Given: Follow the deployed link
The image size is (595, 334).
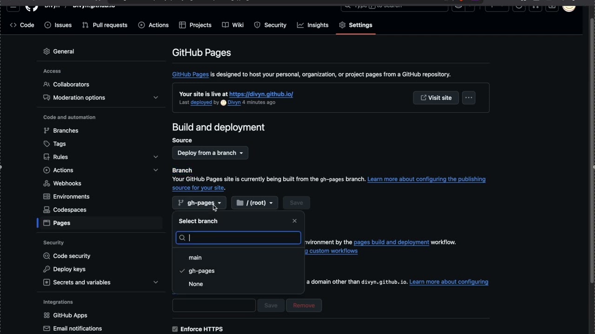Looking at the screenshot, I should point(201,103).
